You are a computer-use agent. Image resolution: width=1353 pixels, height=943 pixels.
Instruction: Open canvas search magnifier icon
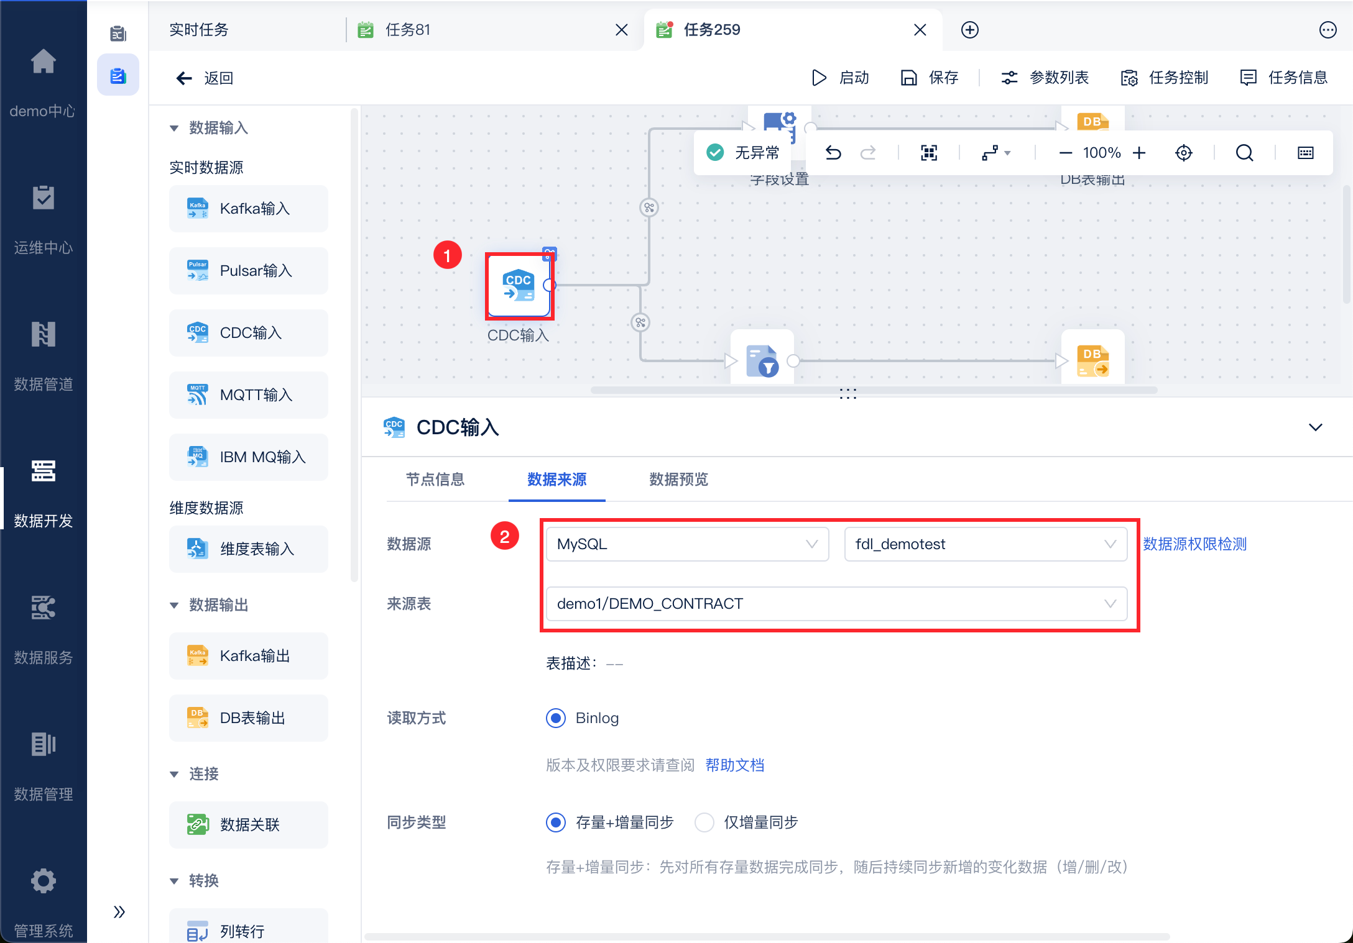pos(1244,153)
